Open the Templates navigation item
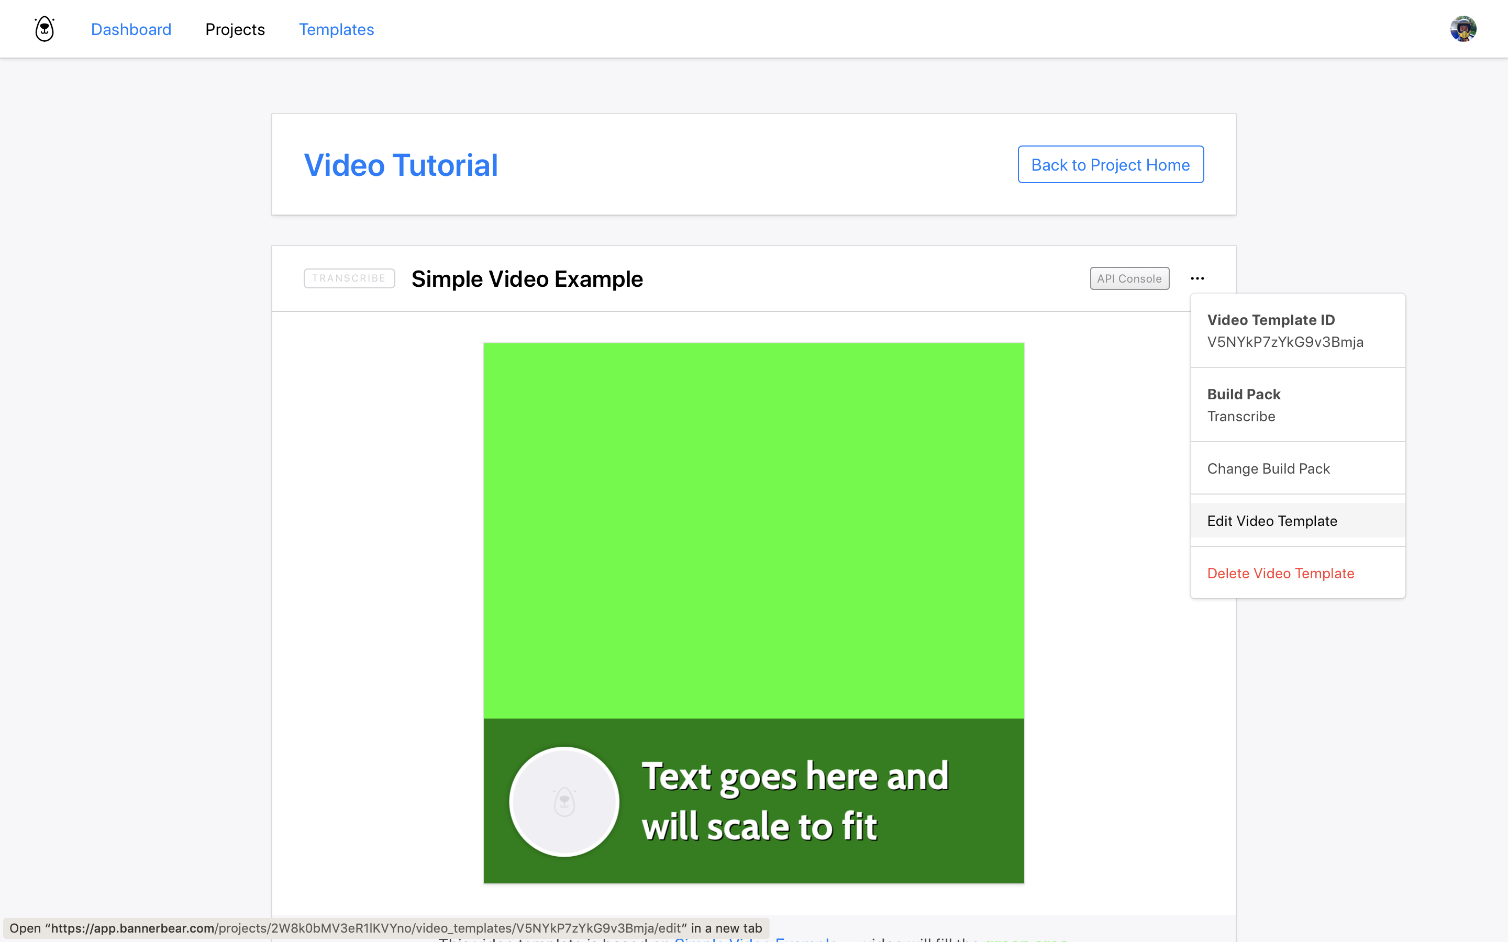 (337, 29)
